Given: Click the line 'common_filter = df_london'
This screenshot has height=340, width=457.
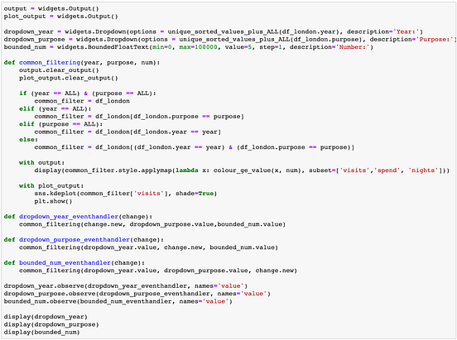Looking at the screenshot, I should tap(82, 101).
